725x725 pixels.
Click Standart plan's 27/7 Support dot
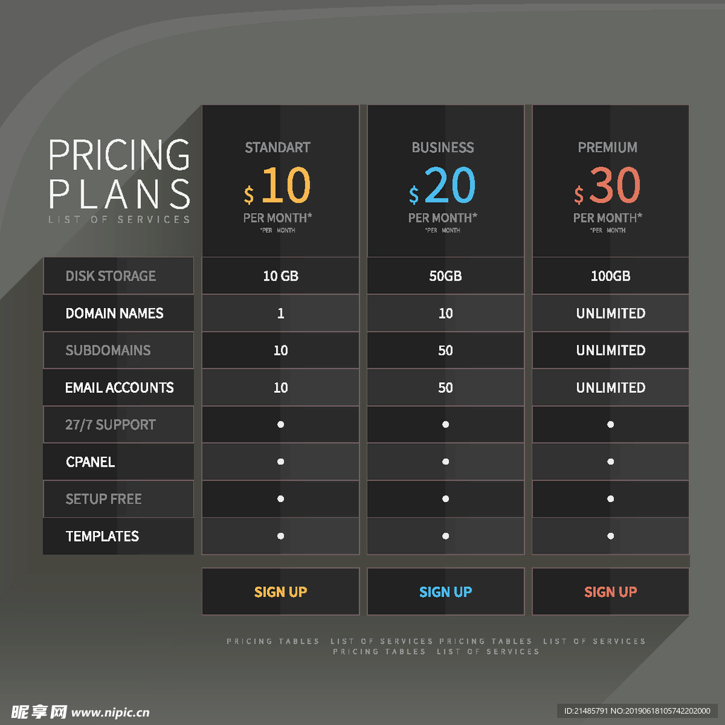[x=280, y=425]
